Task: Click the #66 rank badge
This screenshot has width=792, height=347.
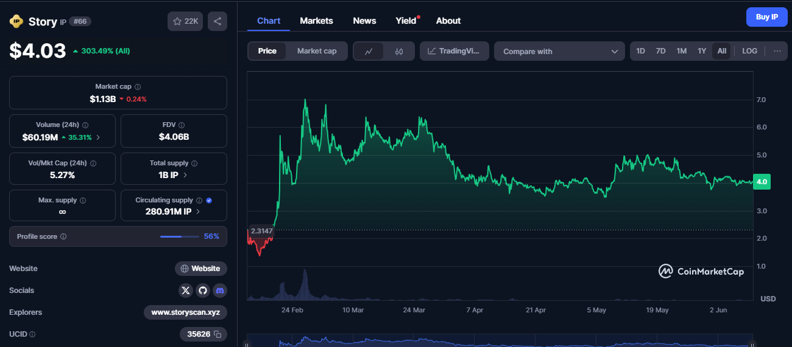Action: coord(80,22)
